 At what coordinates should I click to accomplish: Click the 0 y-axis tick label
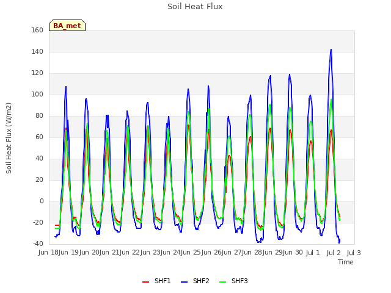[42, 201]
